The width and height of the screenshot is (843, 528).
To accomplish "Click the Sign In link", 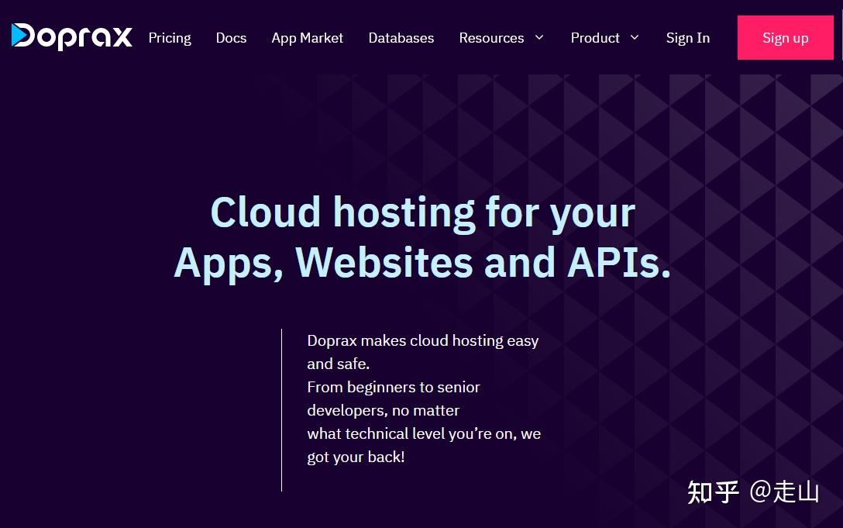I will coord(687,38).
